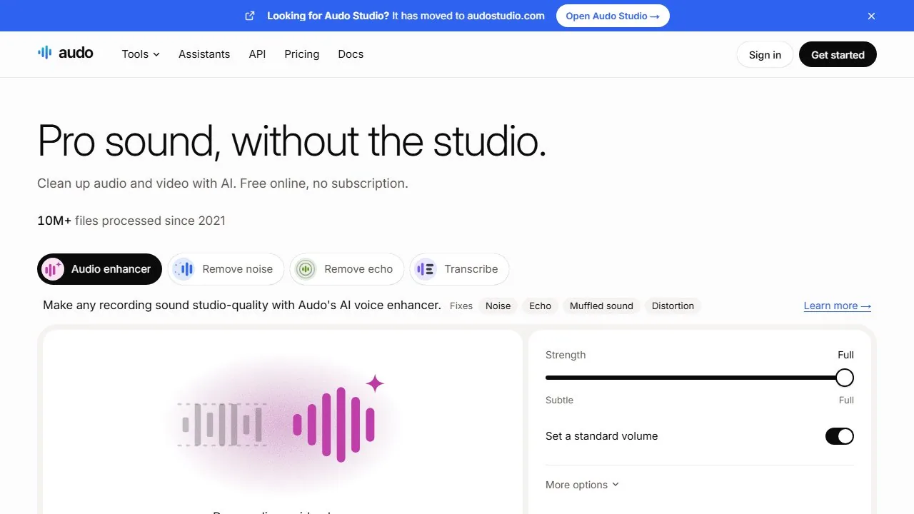The width and height of the screenshot is (914, 514).
Task: Expand More options
Action: click(x=582, y=485)
